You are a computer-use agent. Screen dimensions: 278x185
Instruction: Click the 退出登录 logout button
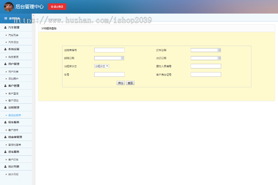click(x=57, y=7)
